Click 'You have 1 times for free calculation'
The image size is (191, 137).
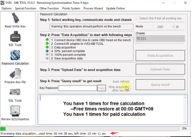click(x=104, y=103)
